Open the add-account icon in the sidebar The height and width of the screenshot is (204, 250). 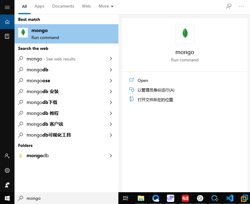(7, 156)
